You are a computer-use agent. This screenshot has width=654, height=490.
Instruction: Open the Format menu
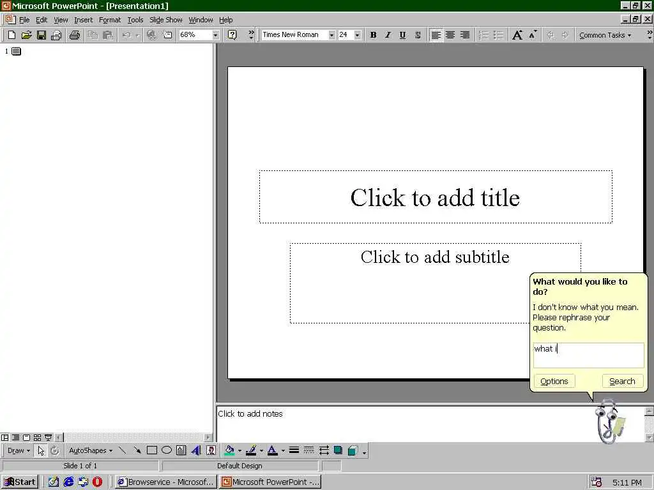pos(110,20)
